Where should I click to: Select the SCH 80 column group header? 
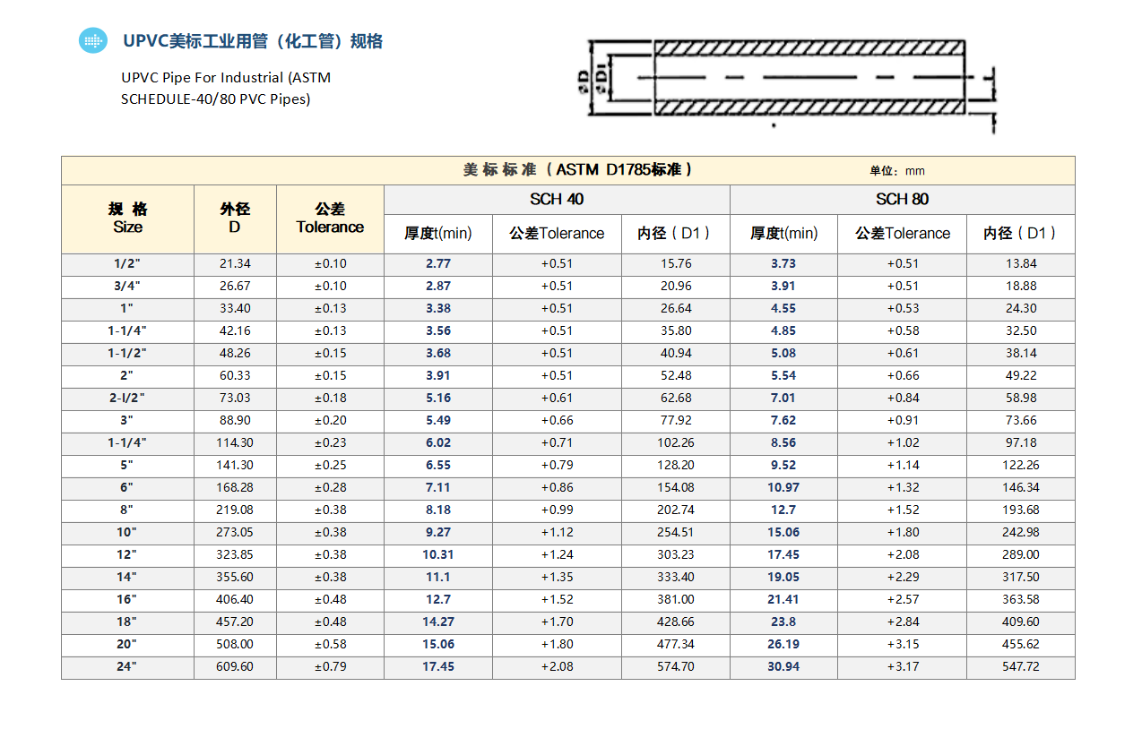(902, 199)
